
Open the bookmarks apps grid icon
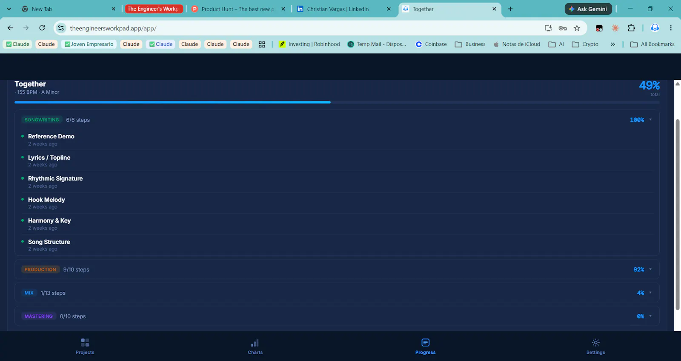pos(262,44)
